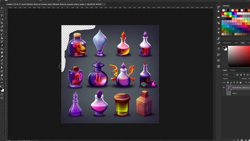Open the Paragraph panel icon
The height and width of the screenshot is (141, 250).
point(219,33)
